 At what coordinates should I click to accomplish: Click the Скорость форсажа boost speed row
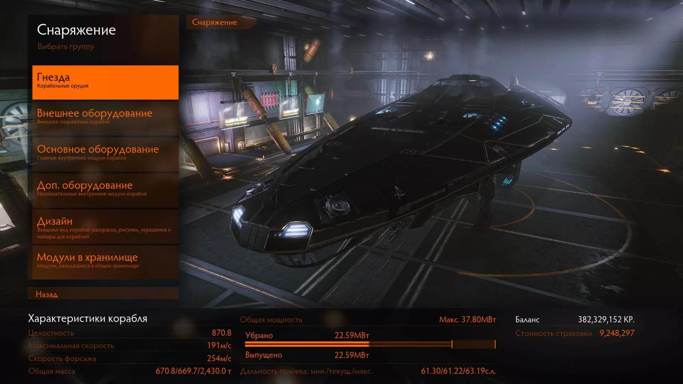[x=130, y=358]
